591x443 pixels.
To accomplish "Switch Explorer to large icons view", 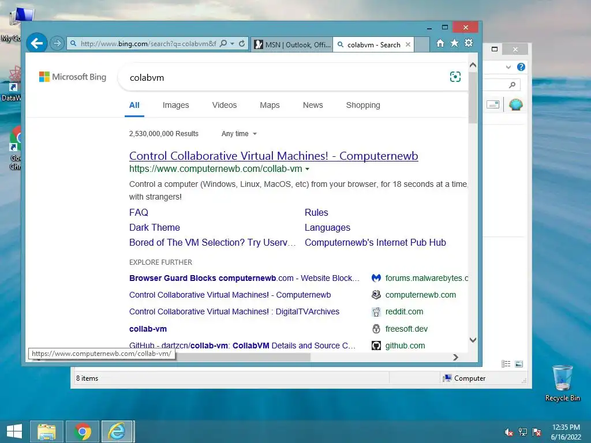I will (519, 363).
